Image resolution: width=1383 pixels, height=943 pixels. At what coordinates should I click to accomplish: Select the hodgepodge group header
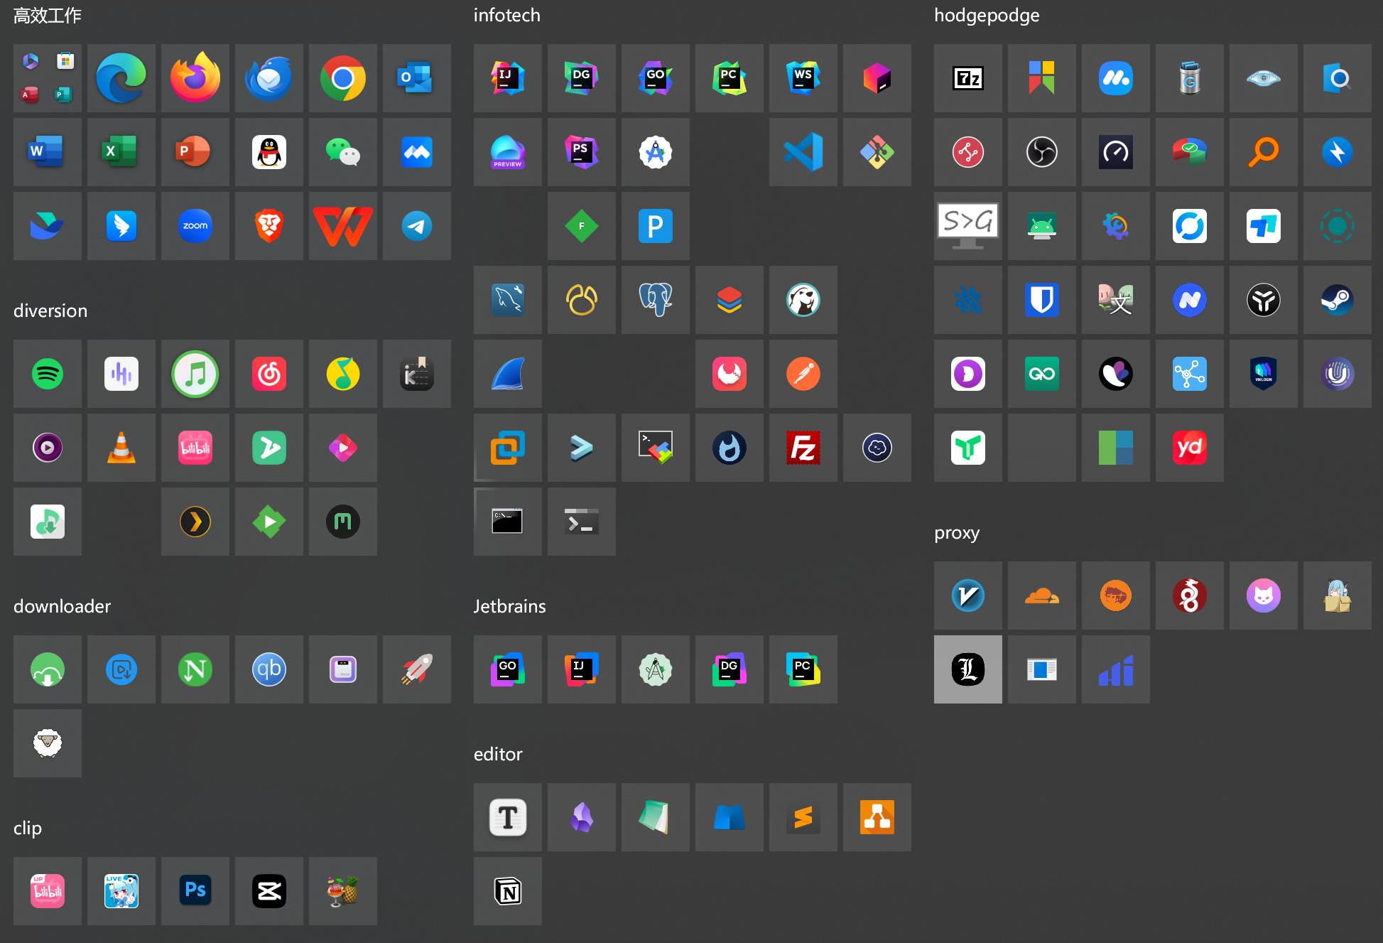[987, 16]
